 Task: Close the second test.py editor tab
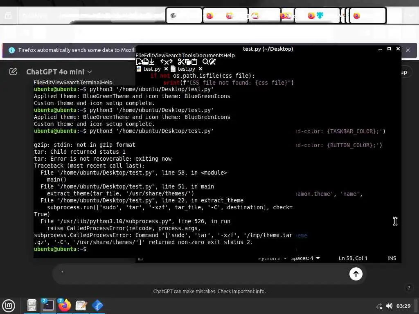tap(200, 69)
